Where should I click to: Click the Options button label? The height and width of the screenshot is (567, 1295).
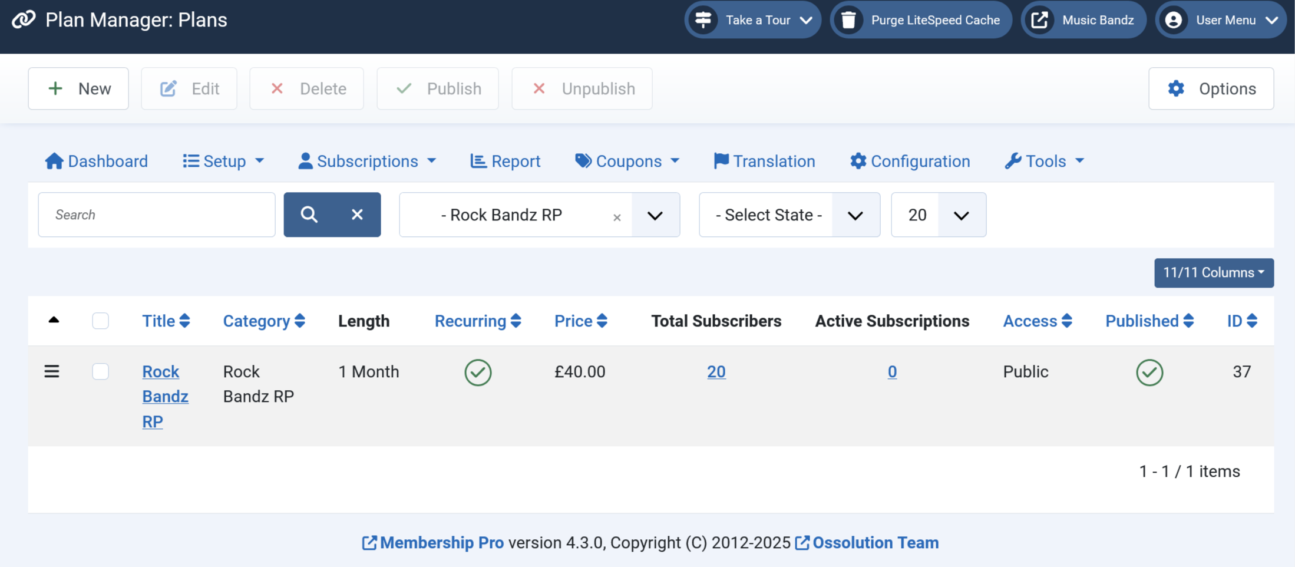[x=1227, y=88]
